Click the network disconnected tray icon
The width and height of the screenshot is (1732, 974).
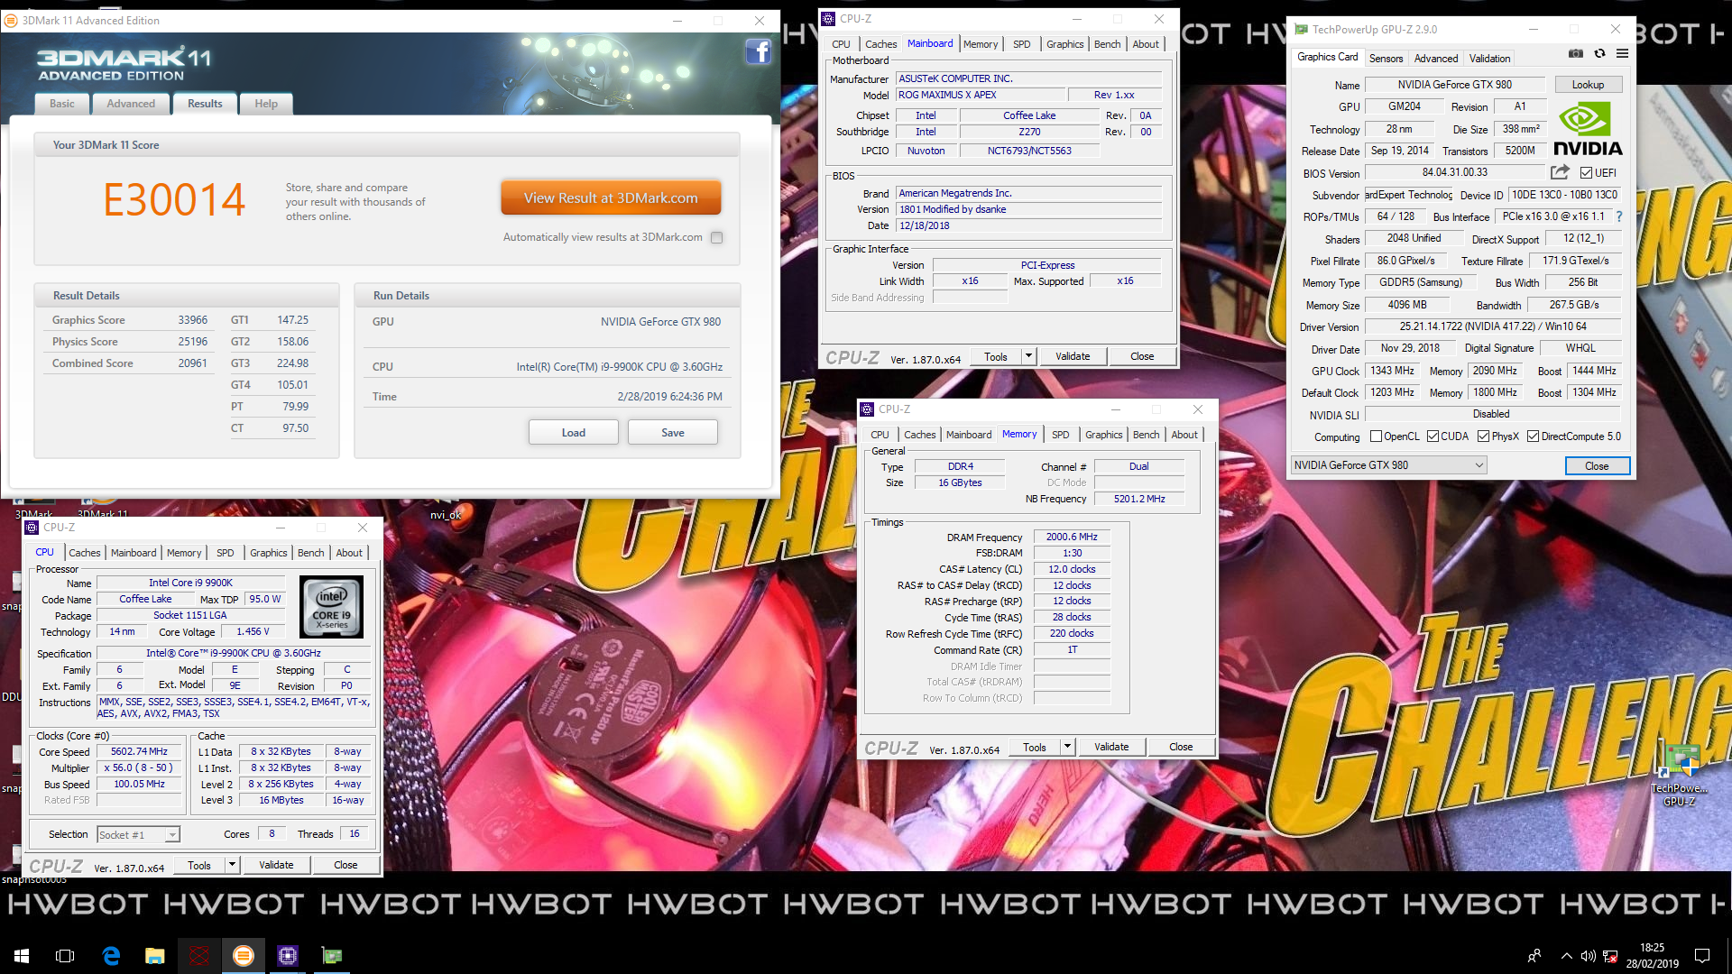click(x=1610, y=956)
